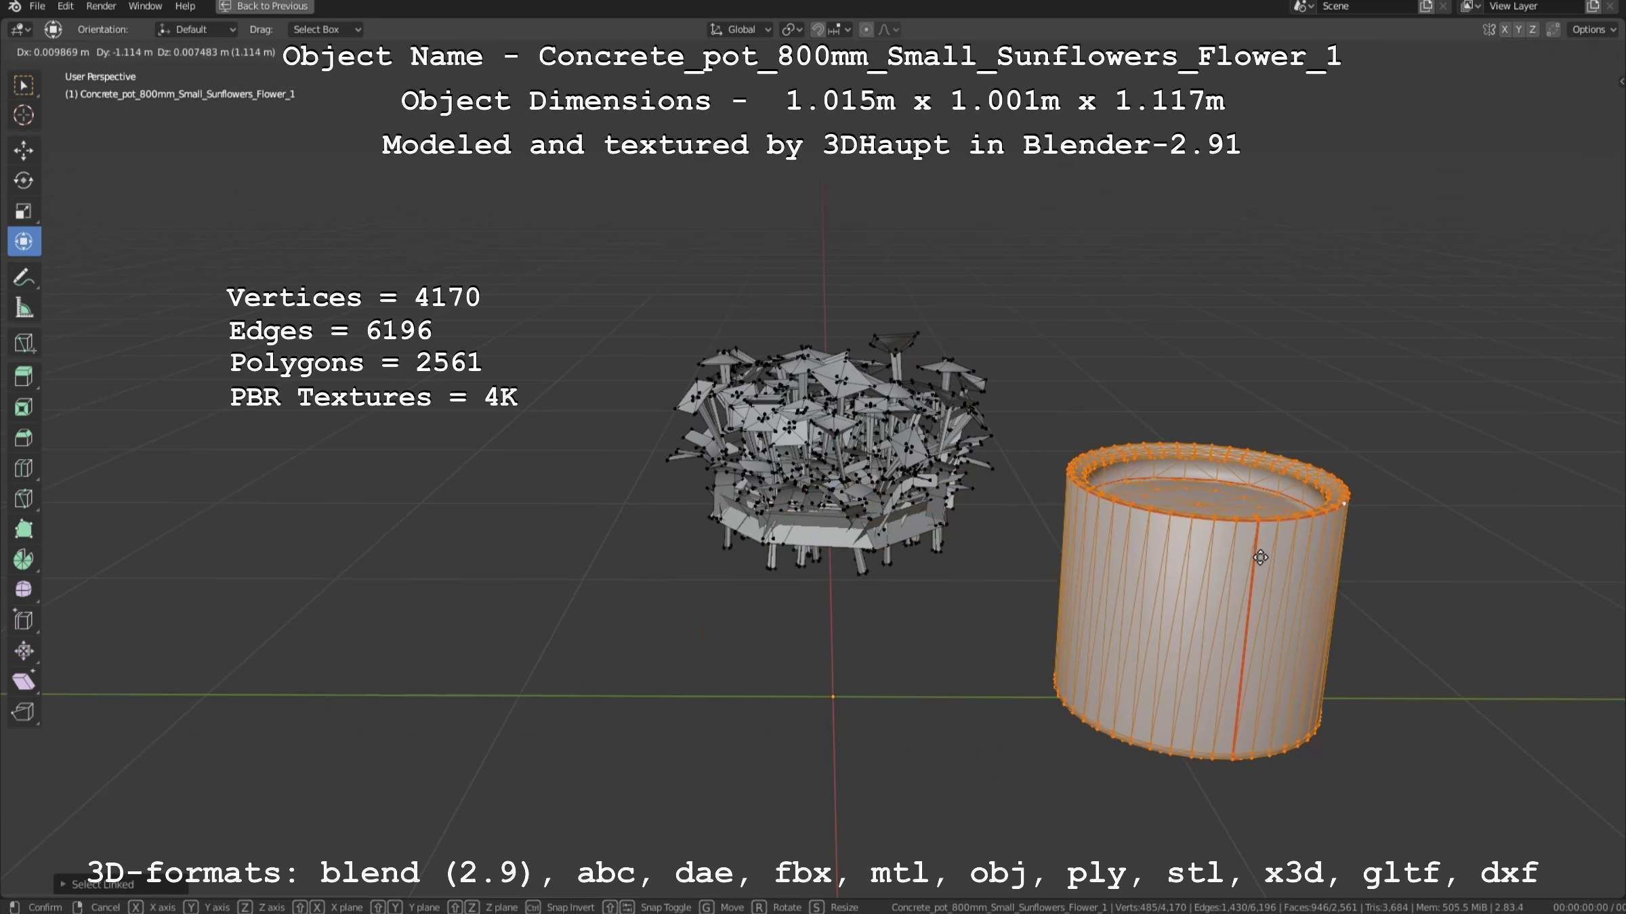1626x914 pixels.
Task: Open Global transform orientation dropdown
Action: pos(741,30)
